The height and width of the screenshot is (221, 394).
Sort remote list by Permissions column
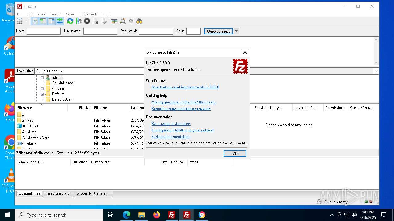(335, 108)
